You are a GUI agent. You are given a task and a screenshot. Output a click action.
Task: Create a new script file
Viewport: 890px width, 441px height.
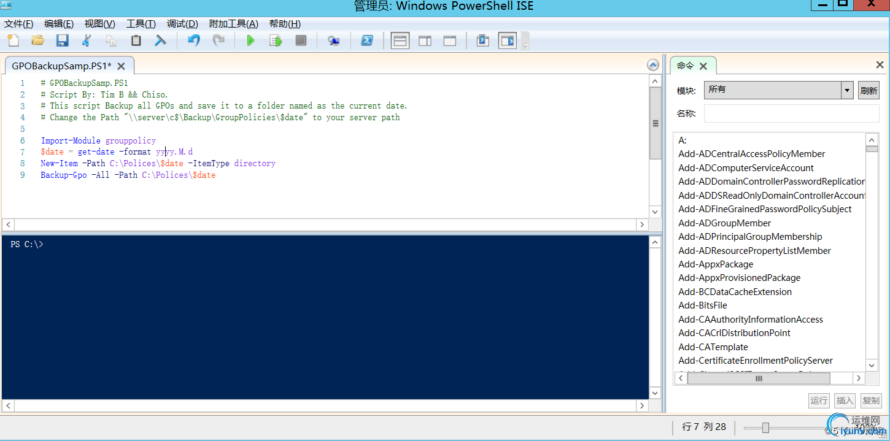[x=13, y=40]
